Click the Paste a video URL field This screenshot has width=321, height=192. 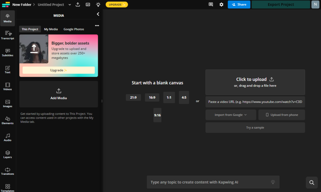point(255,102)
